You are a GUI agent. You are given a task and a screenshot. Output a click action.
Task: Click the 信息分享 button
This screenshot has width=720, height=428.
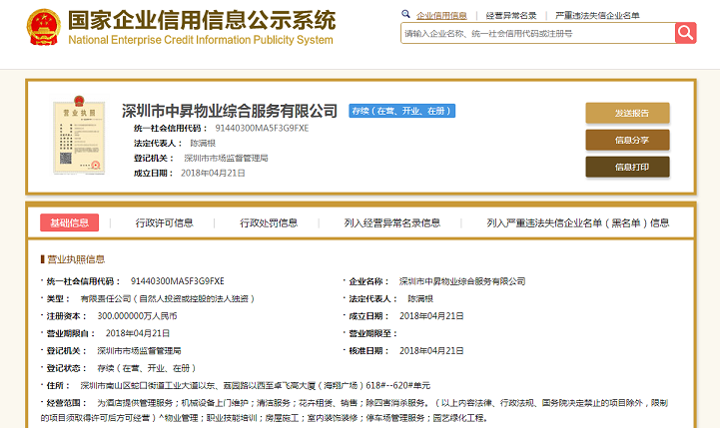(627, 140)
